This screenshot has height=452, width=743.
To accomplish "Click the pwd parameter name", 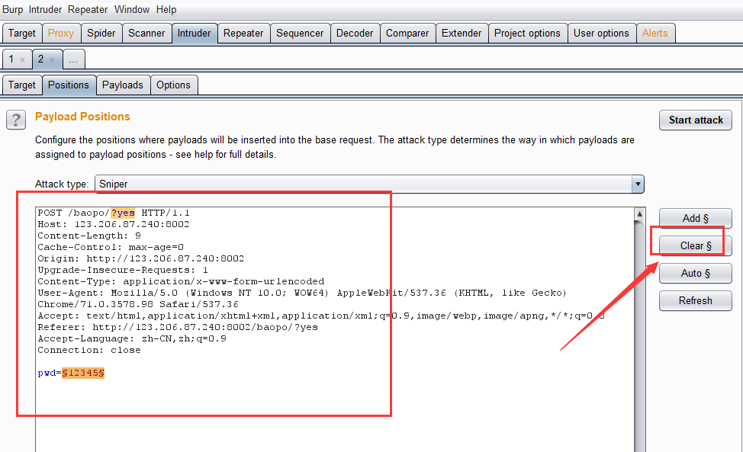I will [47, 373].
